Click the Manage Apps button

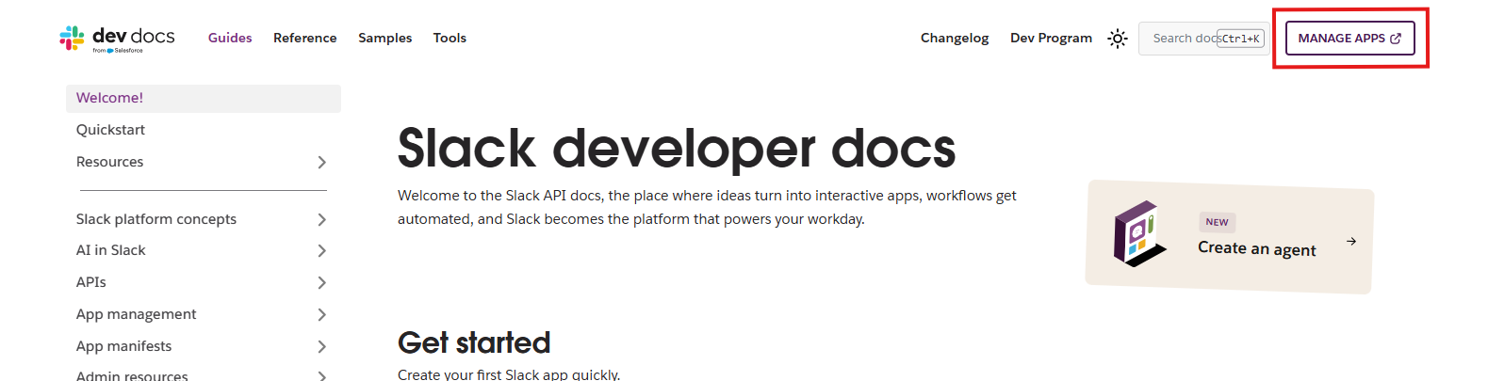click(x=1349, y=39)
